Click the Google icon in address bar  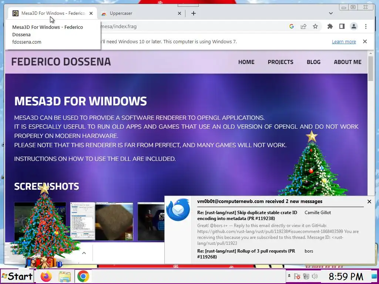point(292,26)
